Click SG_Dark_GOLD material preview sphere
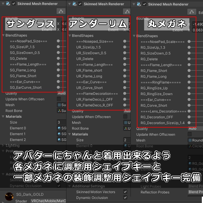The height and width of the screenshot is (203, 203). (9, 196)
